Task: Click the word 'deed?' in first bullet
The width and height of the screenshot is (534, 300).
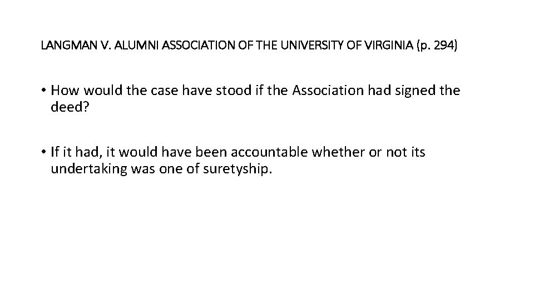Action: 68,106
